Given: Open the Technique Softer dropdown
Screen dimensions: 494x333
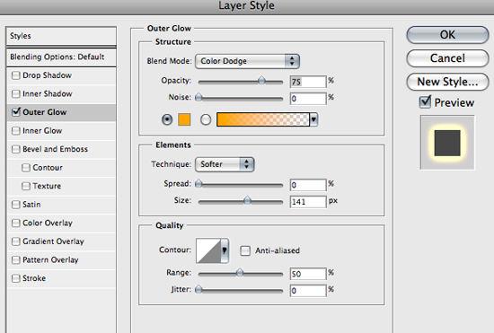Looking at the screenshot, I should 225,164.
